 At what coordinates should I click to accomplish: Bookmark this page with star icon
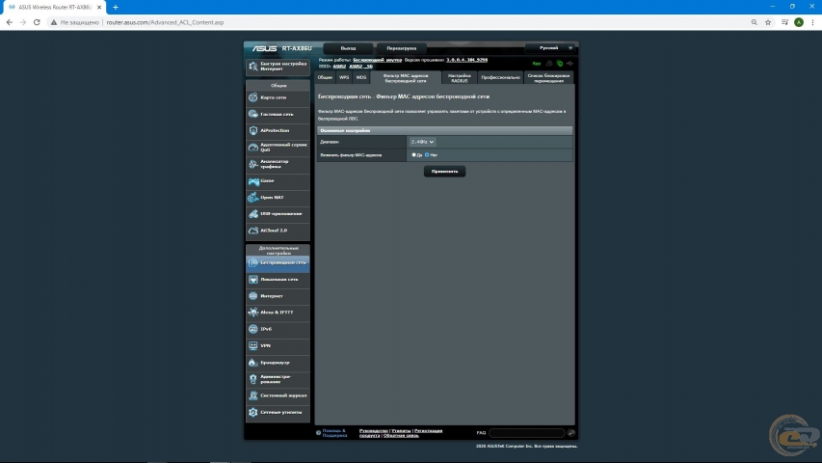(x=768, y=22)
